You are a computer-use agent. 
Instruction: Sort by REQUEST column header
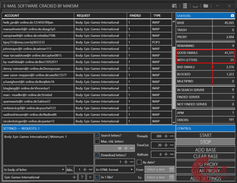point(100,15)
